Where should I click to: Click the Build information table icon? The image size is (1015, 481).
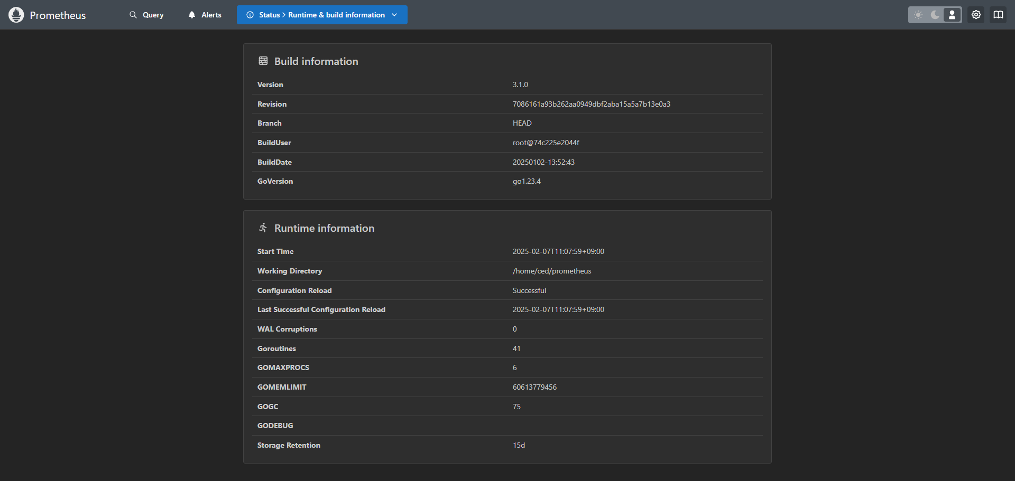(x=263, y=61)
